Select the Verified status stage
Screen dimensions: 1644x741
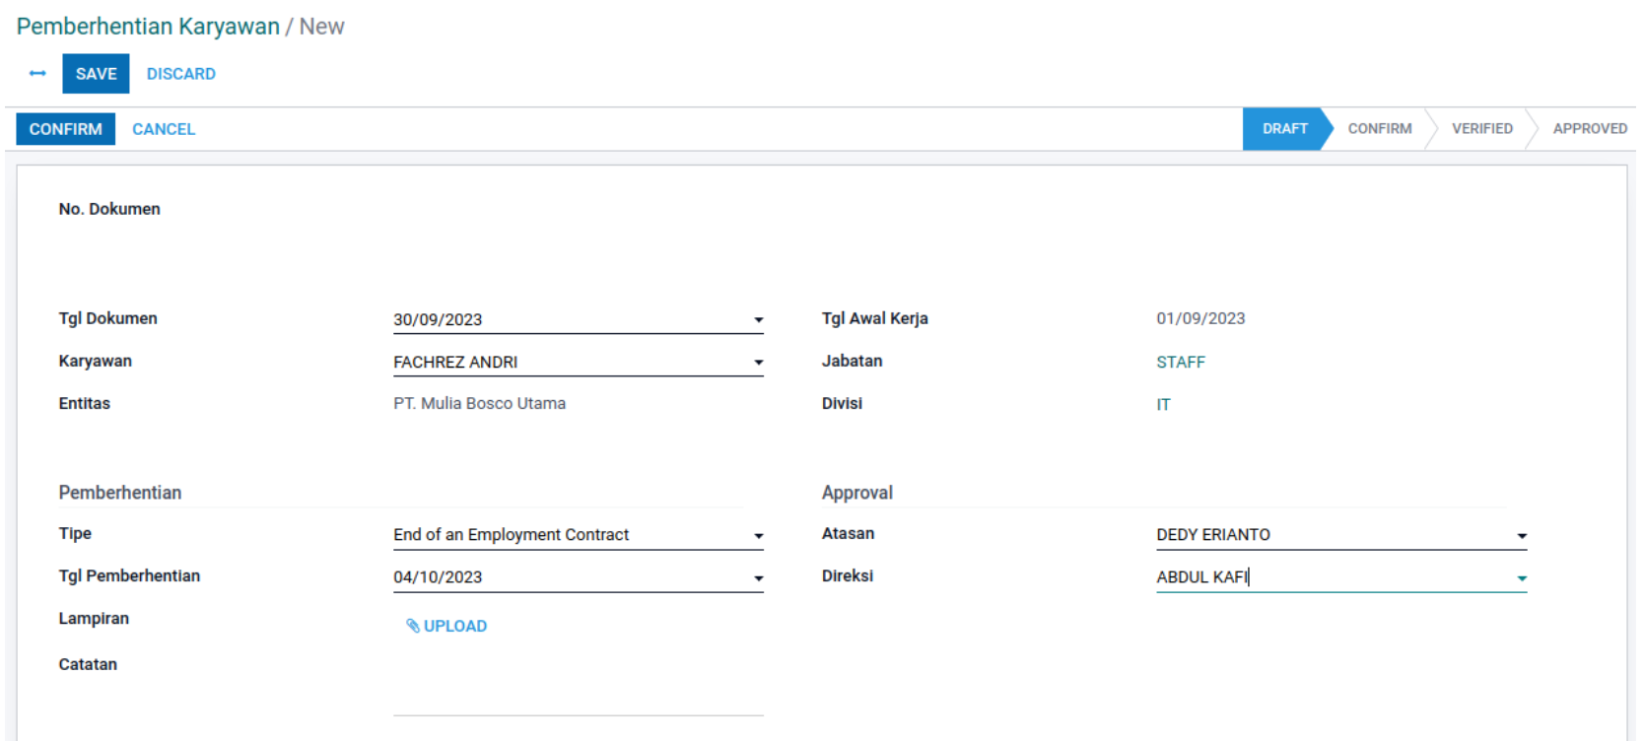(x=1481, y=129)
